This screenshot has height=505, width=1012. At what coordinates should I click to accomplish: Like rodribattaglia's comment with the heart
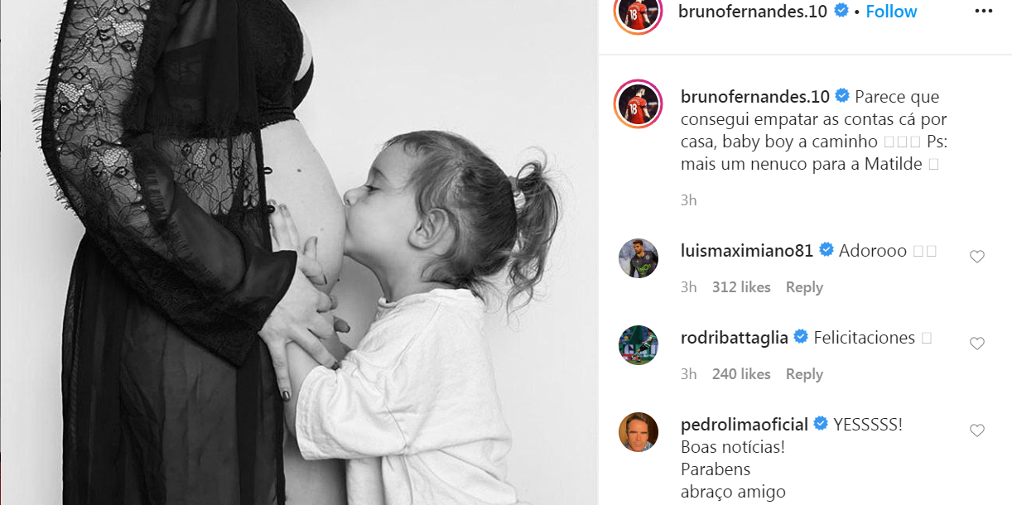[x=977, y=344]
